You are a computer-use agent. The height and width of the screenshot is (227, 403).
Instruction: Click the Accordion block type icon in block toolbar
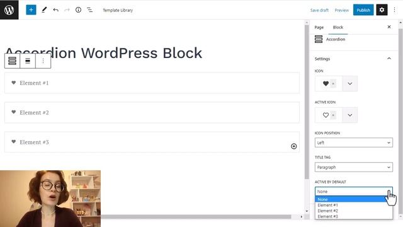click(12, 61)
